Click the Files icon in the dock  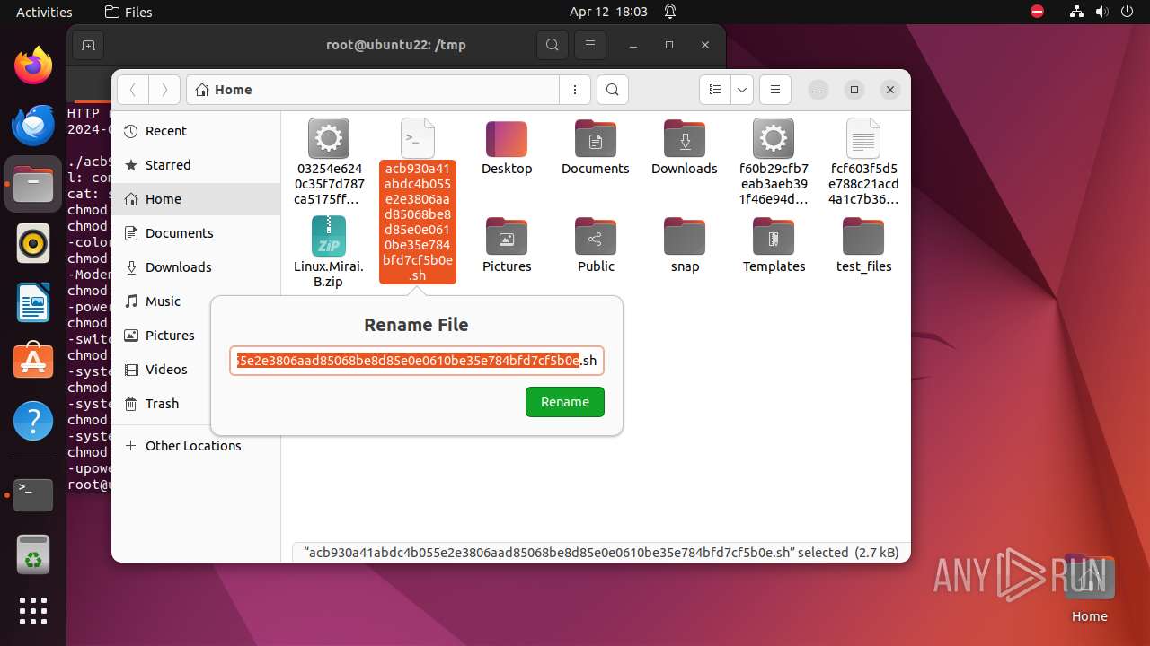33,184
